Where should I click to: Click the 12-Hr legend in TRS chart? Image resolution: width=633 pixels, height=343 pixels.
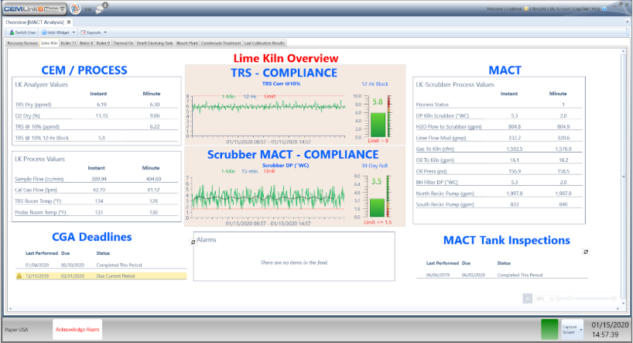[250, 96]
